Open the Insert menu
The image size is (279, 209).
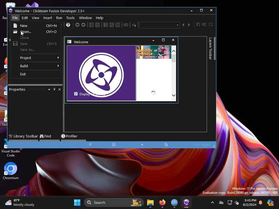[47, 18]
